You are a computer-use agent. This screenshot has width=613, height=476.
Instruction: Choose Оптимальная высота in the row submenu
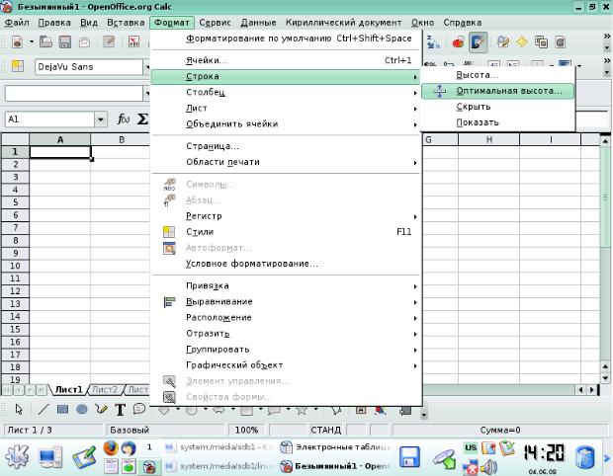[x=497, y=91]
